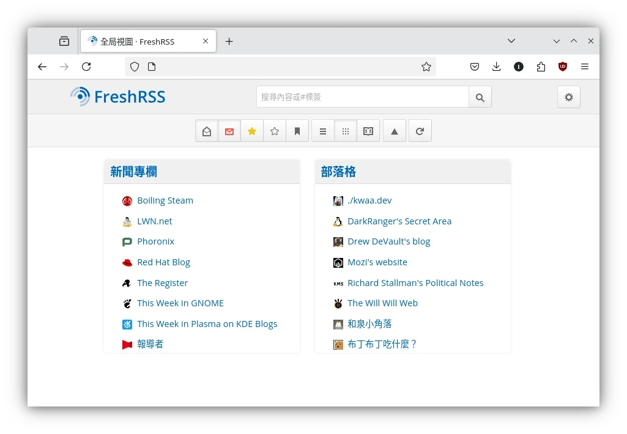Click the Boiling Steam favicon
This screenshot has height=434, width=627.
click(x=127, y=201)
